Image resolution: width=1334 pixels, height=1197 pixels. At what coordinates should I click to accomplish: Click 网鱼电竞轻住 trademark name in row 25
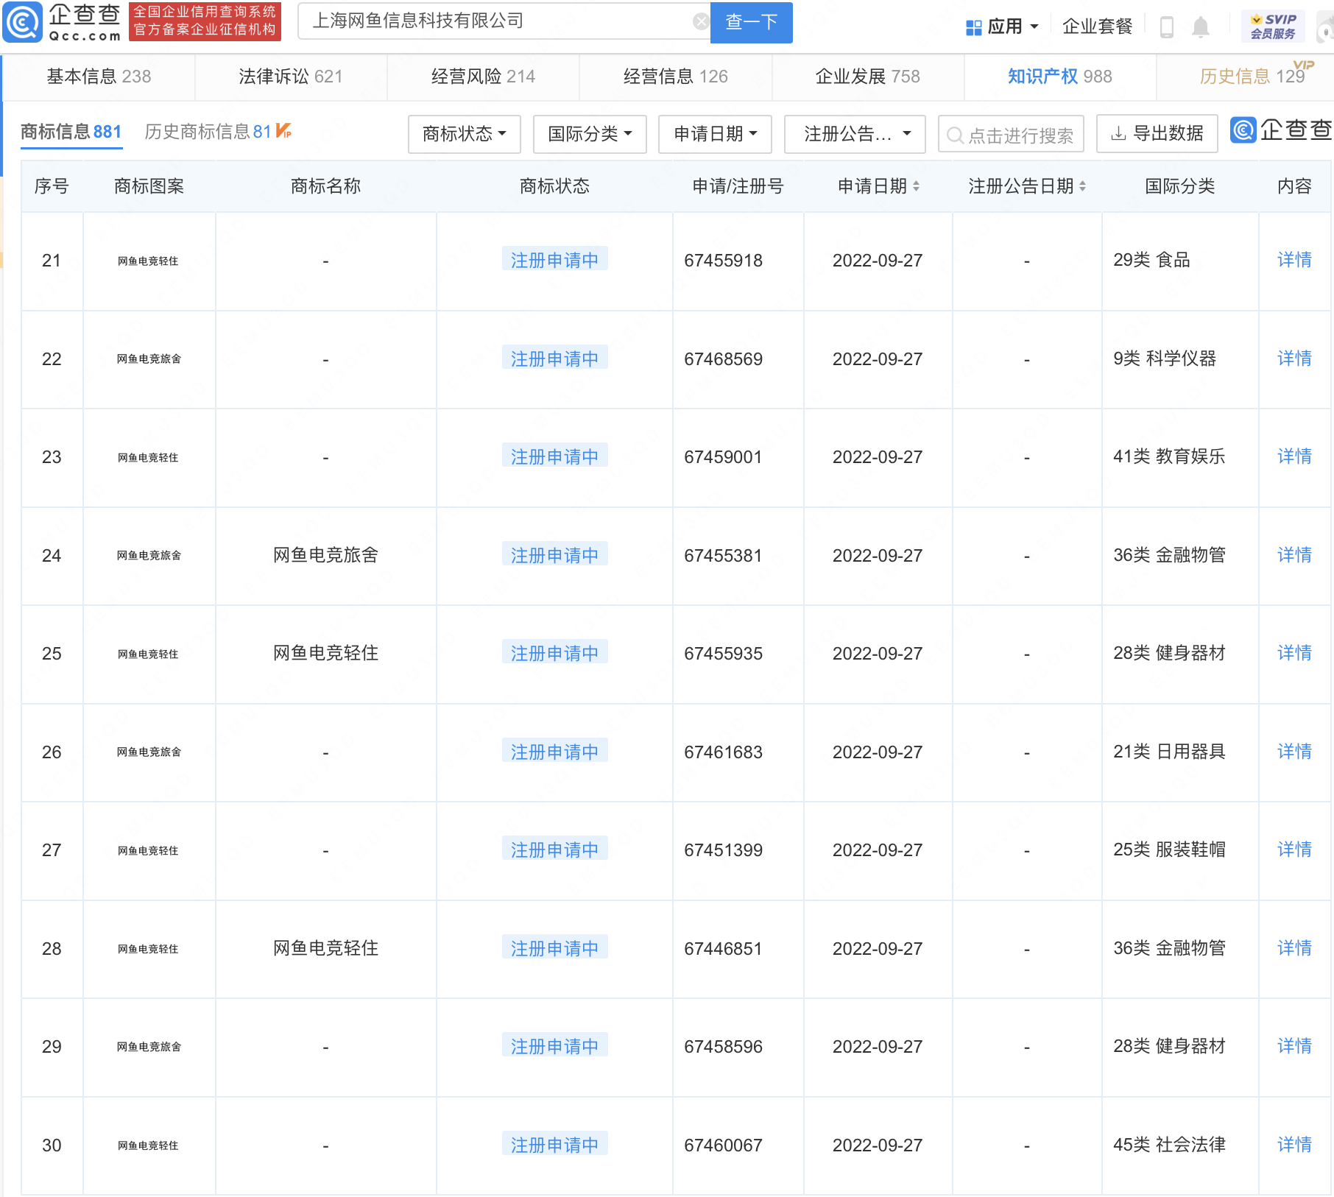(325, 653)
